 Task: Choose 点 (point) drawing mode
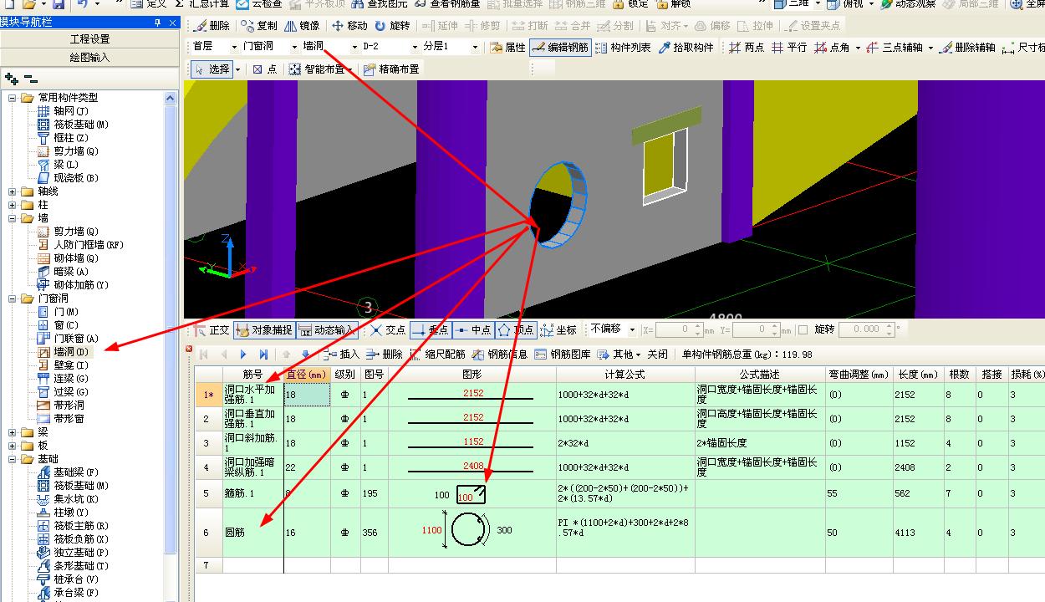[x=265, y=69]
